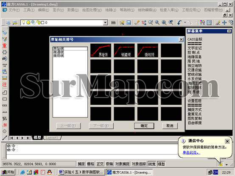Screen dimensions: 235x176
Task: Click the 取消 button in dialog
Action: coord(170,126)
